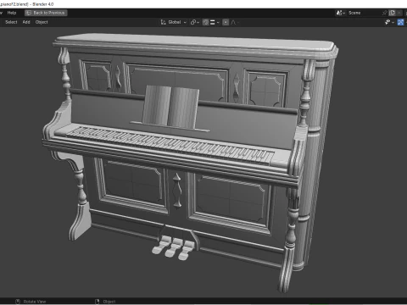
Task: Open the snapping options dropdown
Action: pyautogui.click(x=215, y=22)
